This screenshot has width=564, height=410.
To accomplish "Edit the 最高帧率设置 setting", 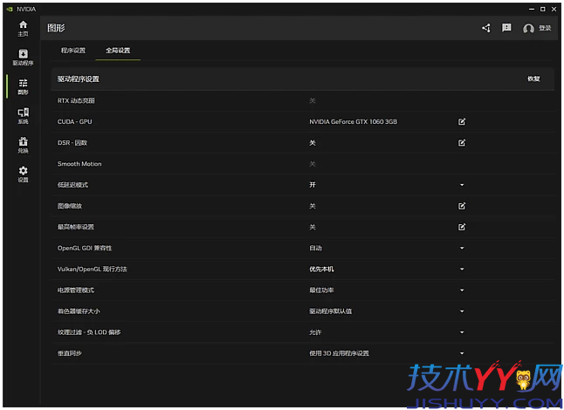I will [462, 227].
